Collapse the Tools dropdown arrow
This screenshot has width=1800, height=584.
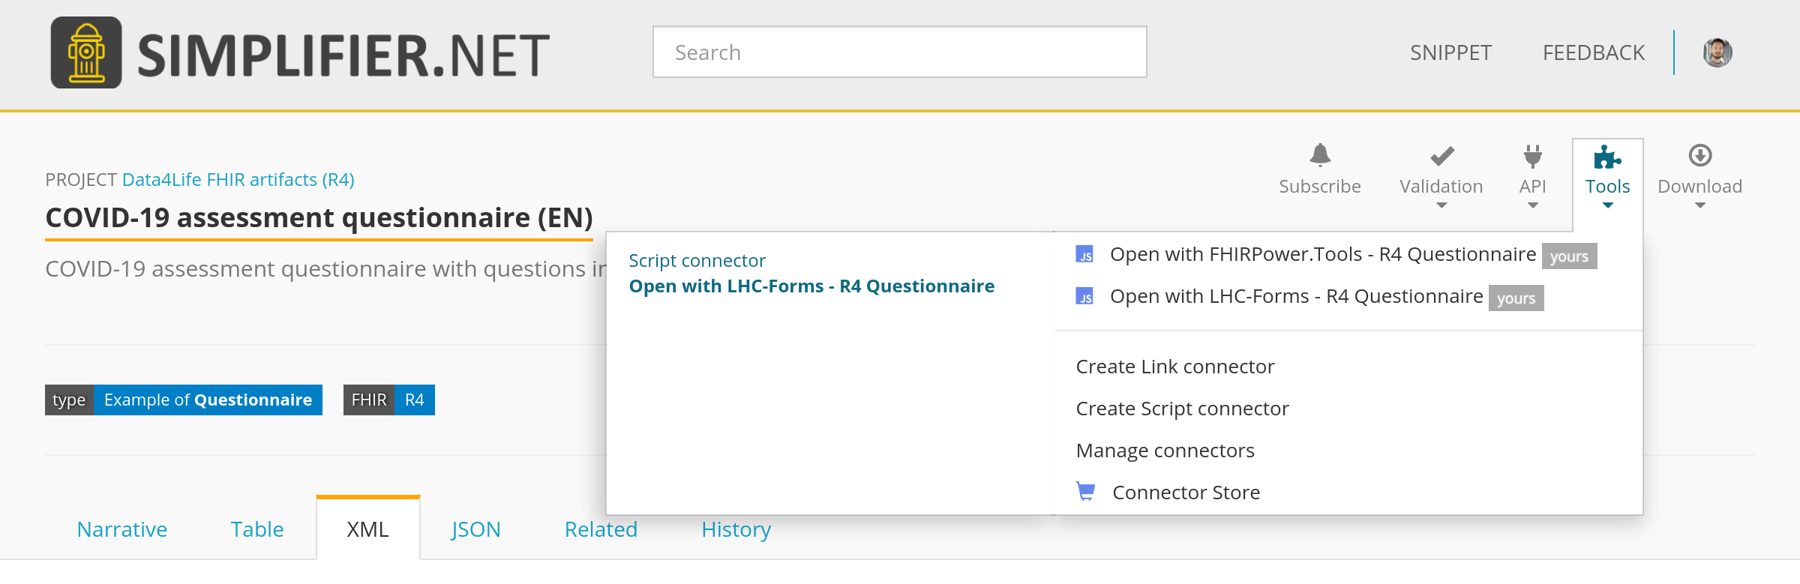click(1608, 205)
